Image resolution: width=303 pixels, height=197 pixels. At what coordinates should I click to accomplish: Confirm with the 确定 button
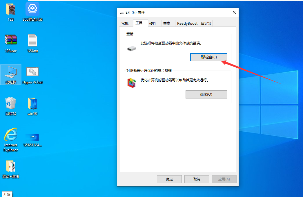(x=169, y=179)
